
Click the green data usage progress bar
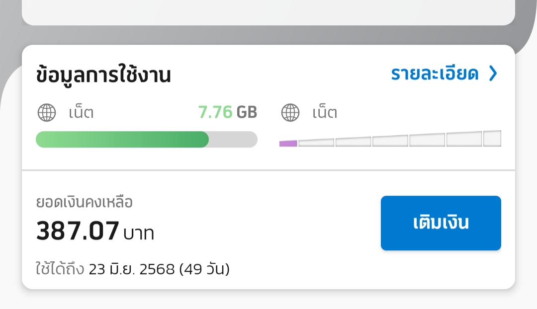(122, 140)
